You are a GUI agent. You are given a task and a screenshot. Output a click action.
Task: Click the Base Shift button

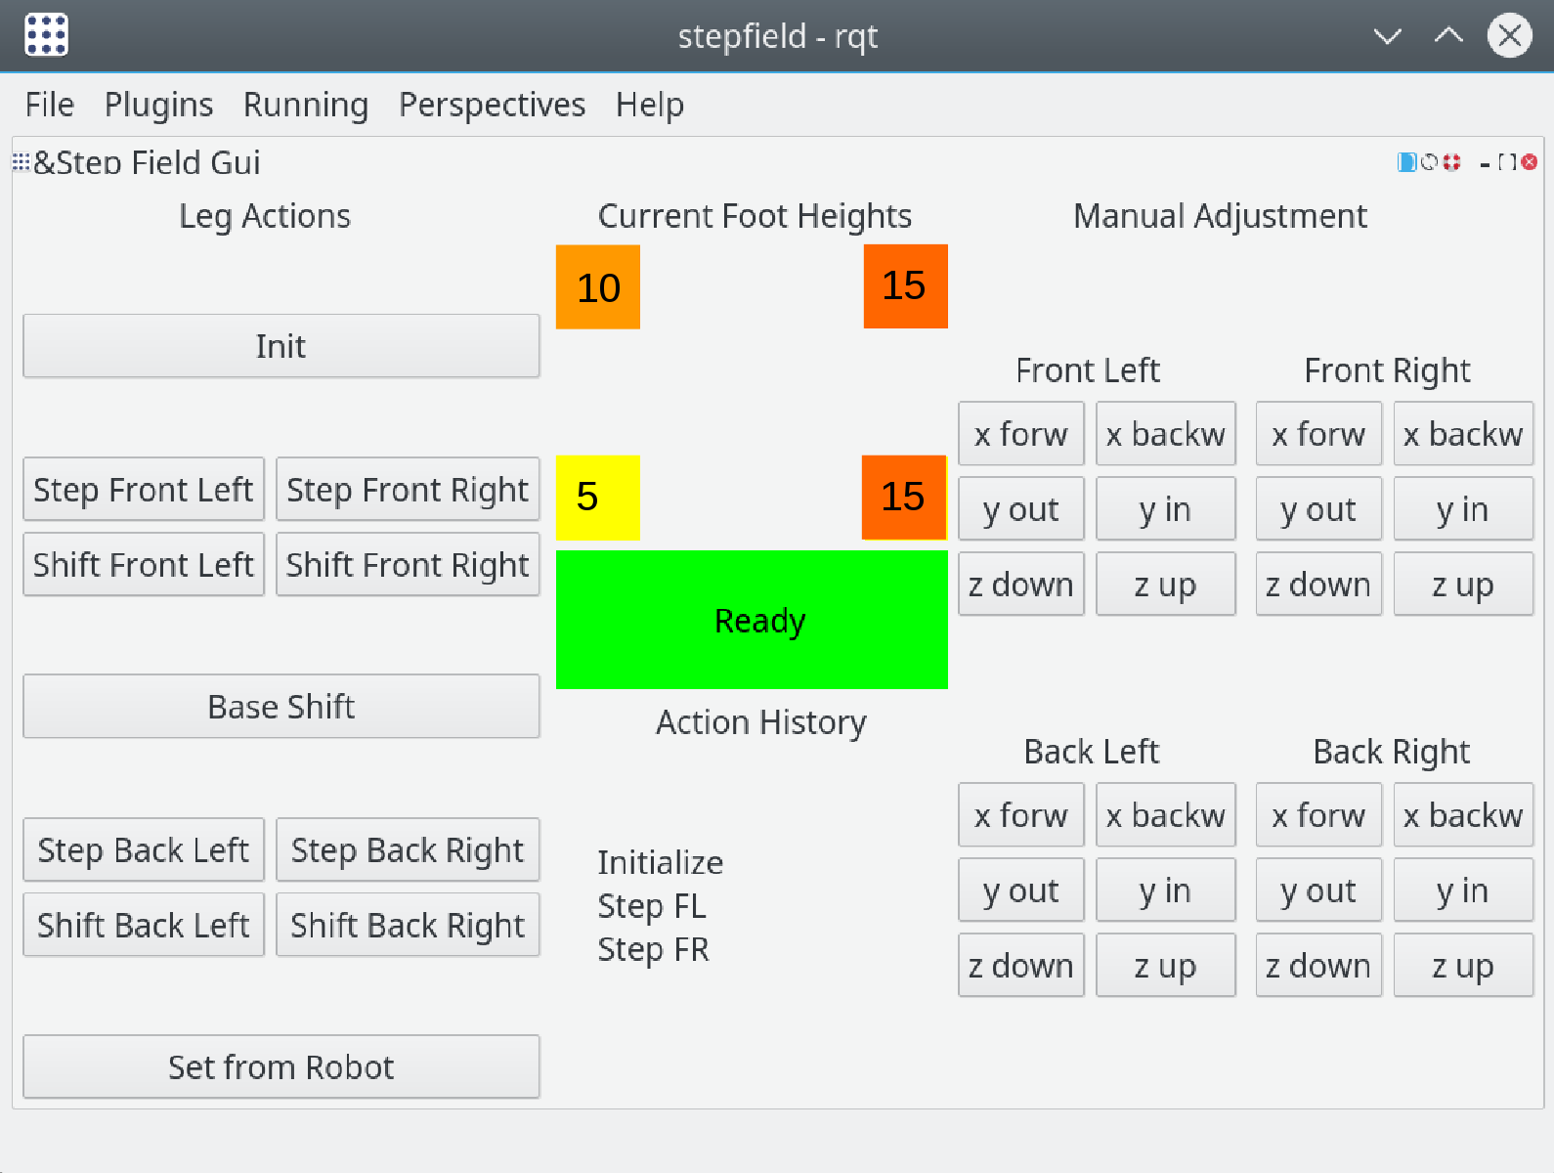click(281, 707)
